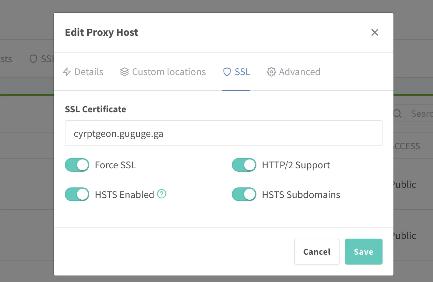Click the background SSL shield icon
The width and height of the screenshot is (433, 282).
click(33, 59)
